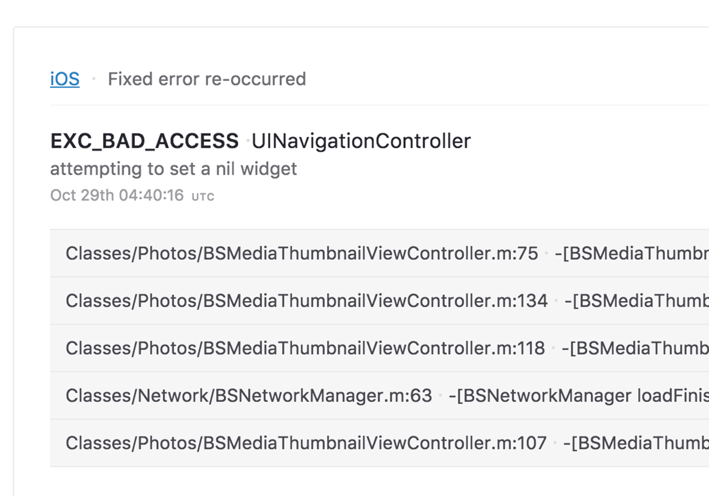Click the method name on the m:118 row
The height and width of the screenshot is (496, 709).
point(636,348)
